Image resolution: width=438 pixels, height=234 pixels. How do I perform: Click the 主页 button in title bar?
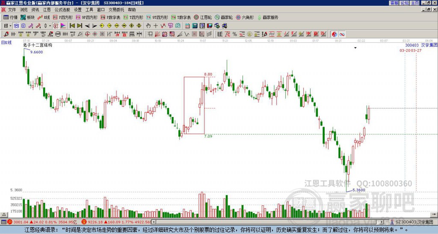pos(414,3)
